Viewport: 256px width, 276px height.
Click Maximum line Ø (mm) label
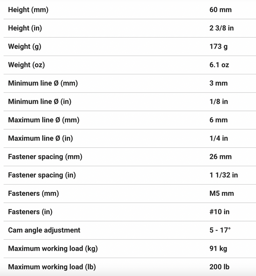tap(44, 120)
